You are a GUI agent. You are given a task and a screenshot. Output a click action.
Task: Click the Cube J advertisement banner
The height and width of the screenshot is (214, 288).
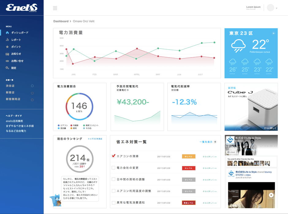coord(251,107)
